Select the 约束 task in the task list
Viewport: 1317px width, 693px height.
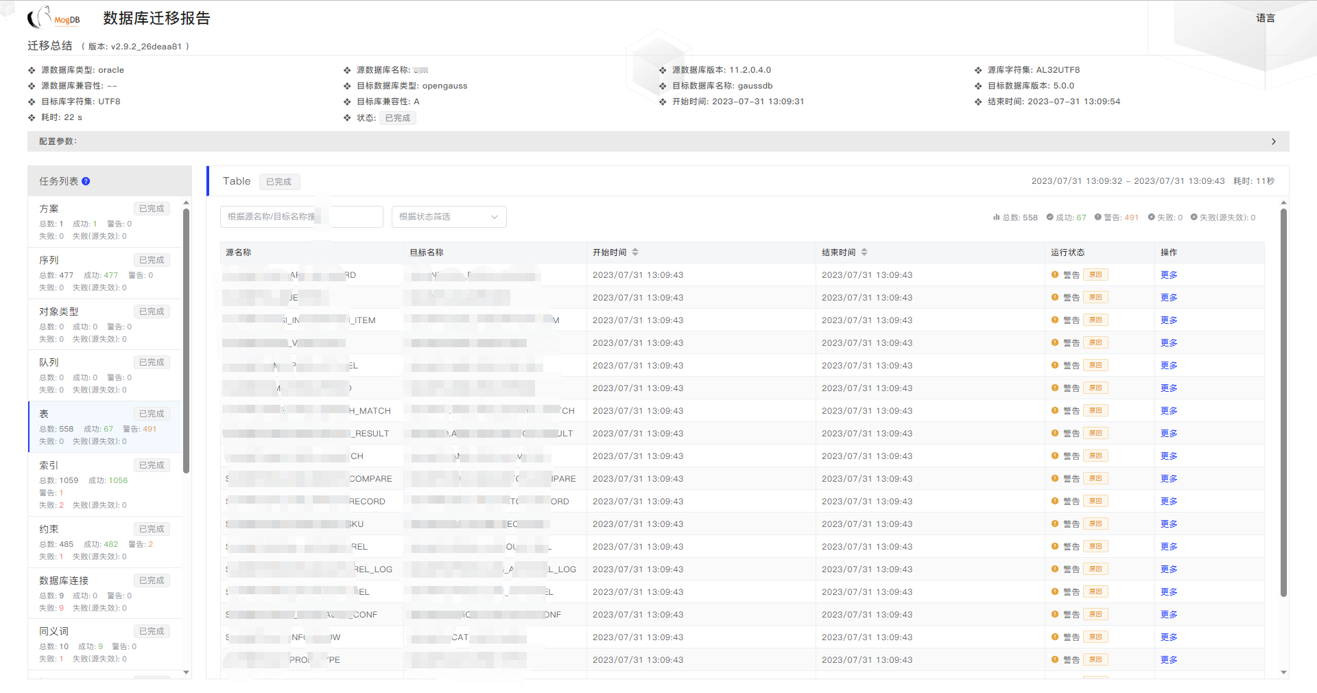click(104, 542)
